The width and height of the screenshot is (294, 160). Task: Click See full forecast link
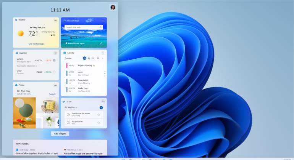coord(36,44)
